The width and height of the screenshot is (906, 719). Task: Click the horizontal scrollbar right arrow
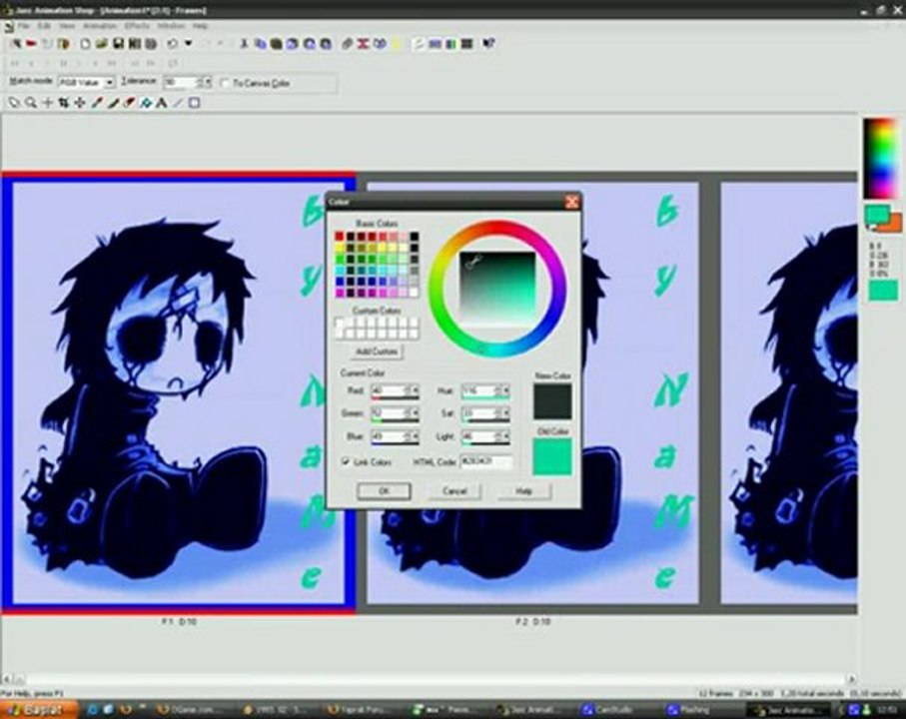[x=852, y=679]
